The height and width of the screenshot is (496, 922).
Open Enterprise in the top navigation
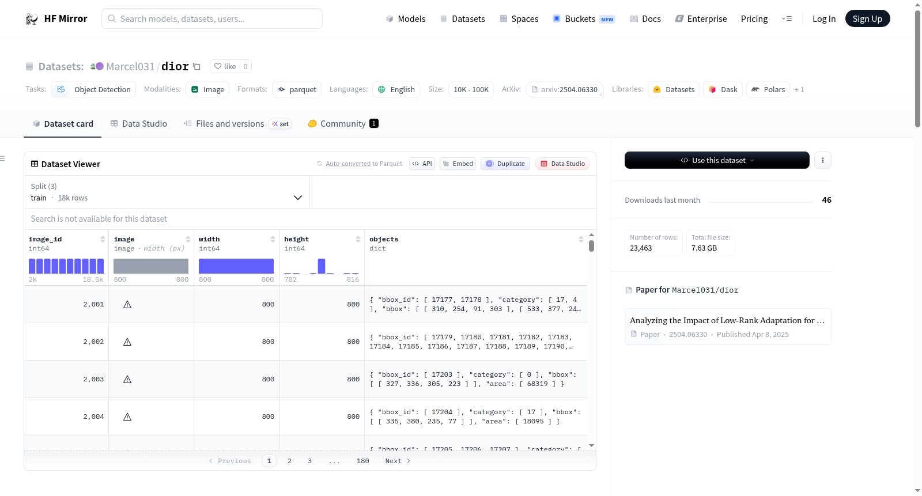point(701,19)
